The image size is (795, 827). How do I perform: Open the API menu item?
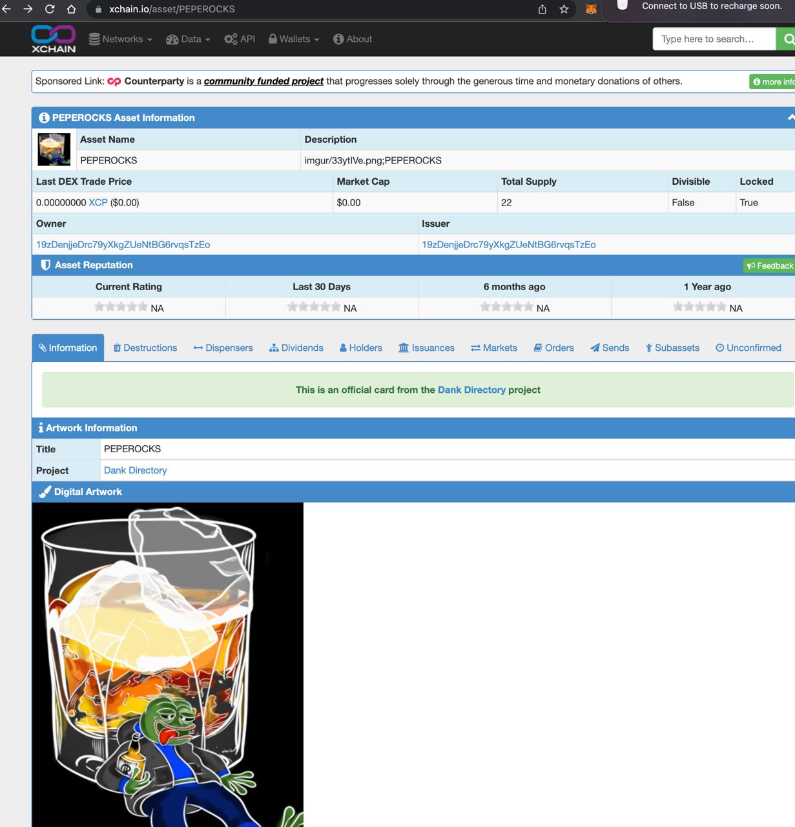tap(240, 39)
